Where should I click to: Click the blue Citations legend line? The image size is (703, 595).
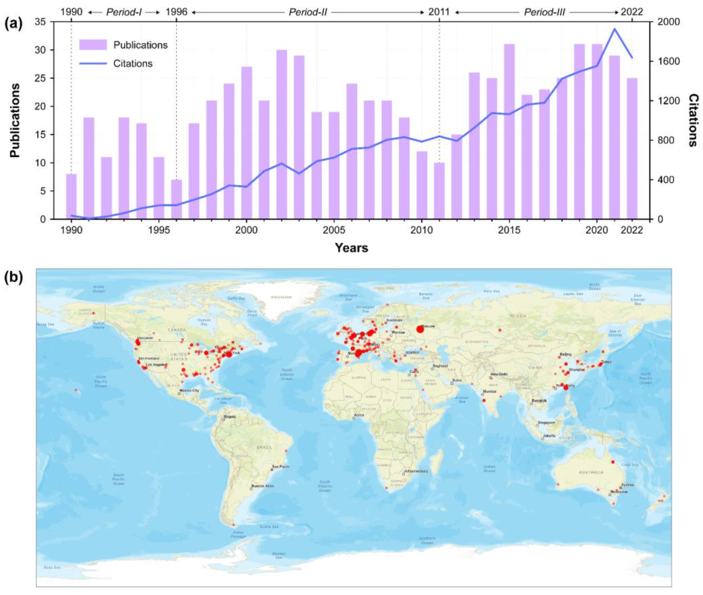pos(93,64)
